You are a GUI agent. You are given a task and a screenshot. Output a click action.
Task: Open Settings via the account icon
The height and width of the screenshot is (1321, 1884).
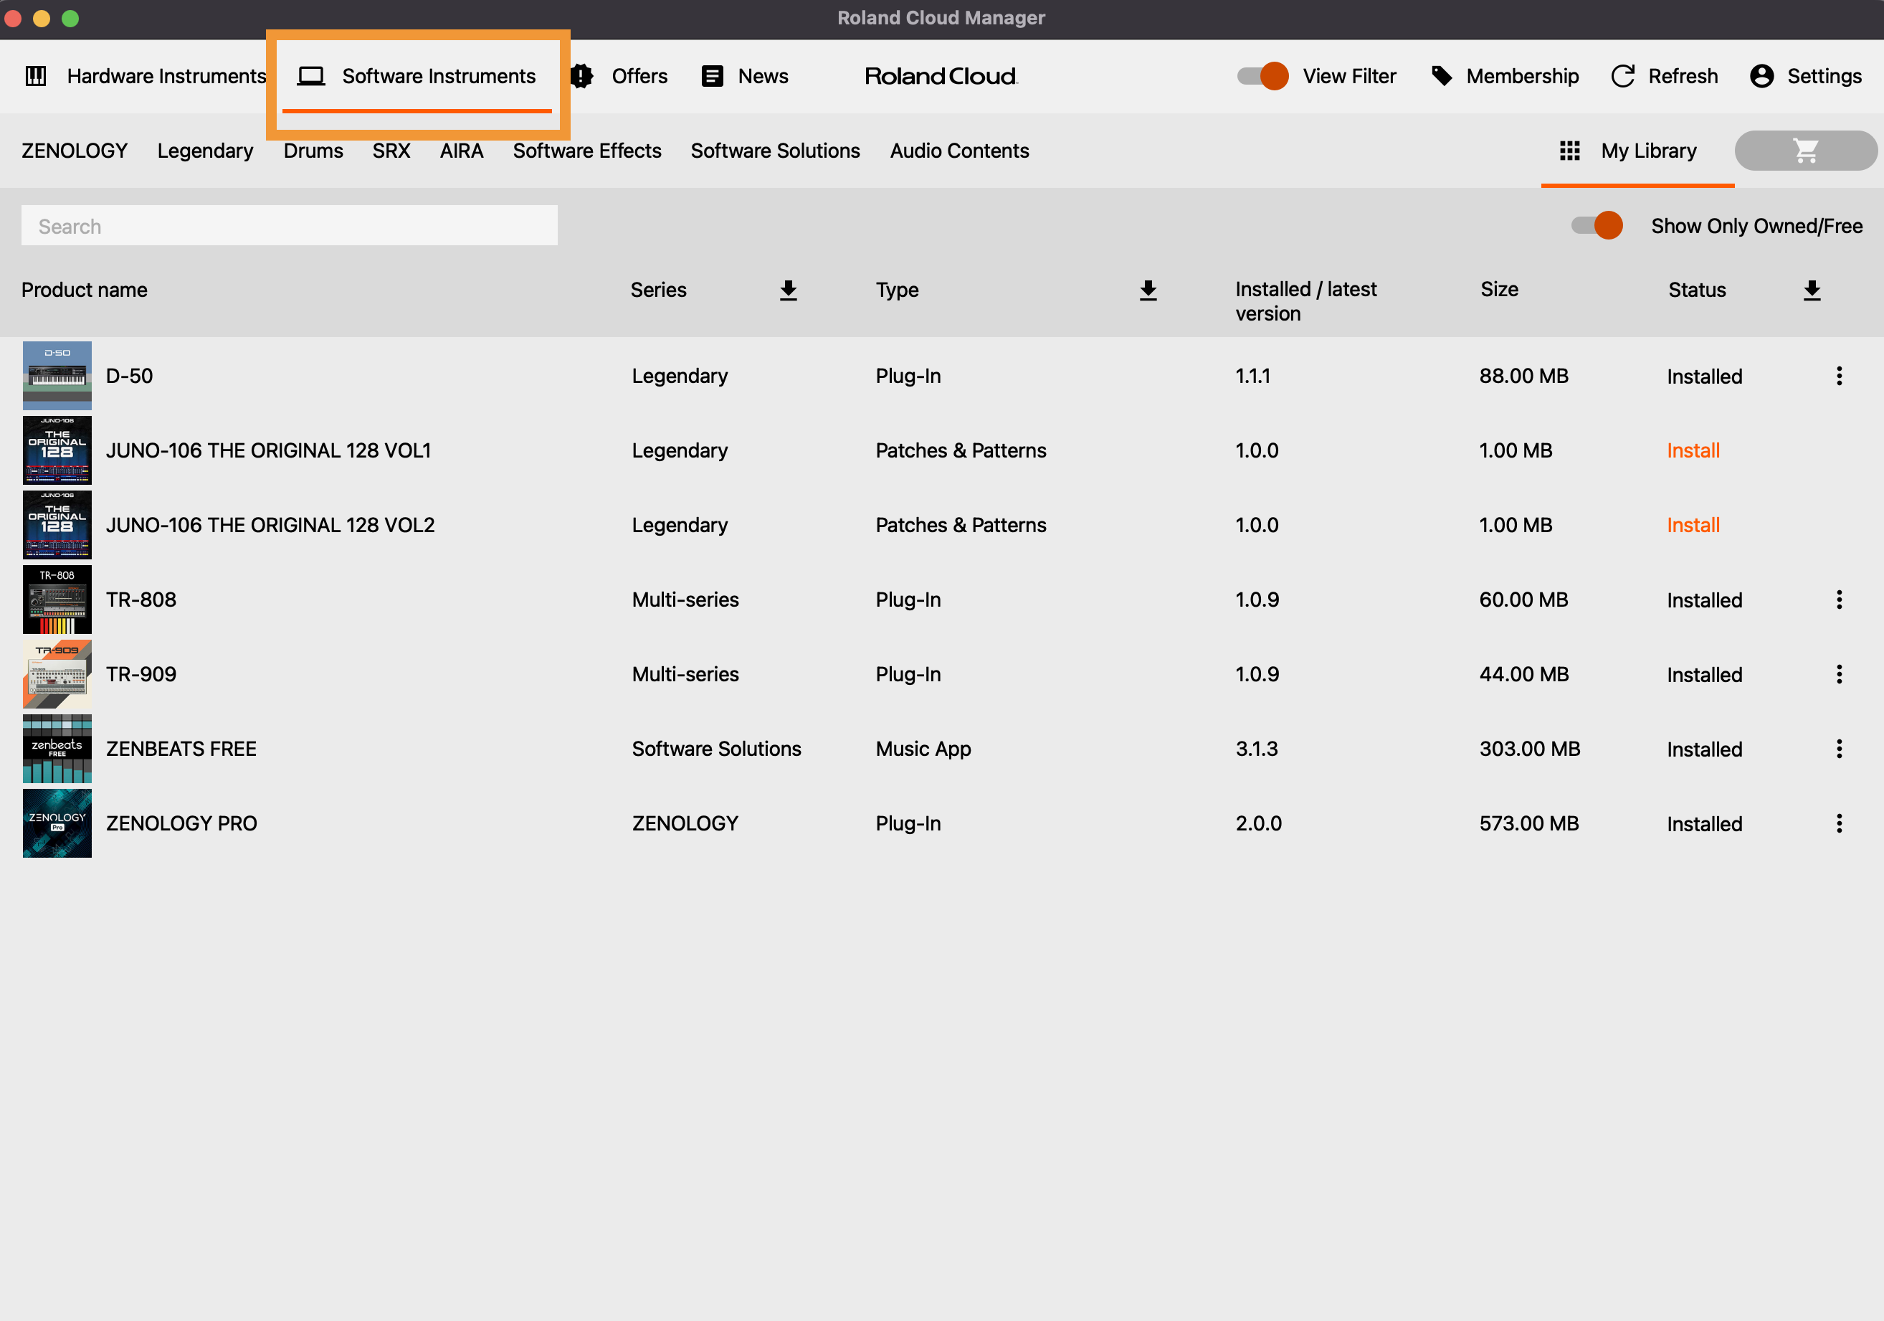coord(1761,76)
